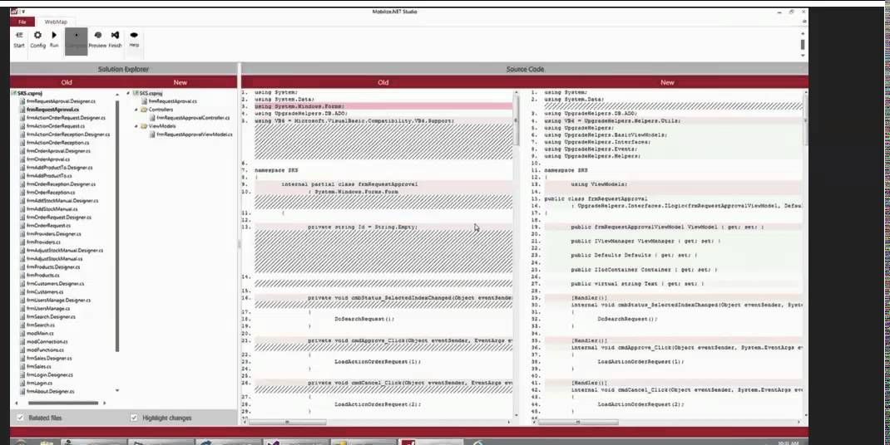Viewport: 890px width, 445px height.
Task: Click New source code vertical scrollbar thumb
Action: [805, 120]
